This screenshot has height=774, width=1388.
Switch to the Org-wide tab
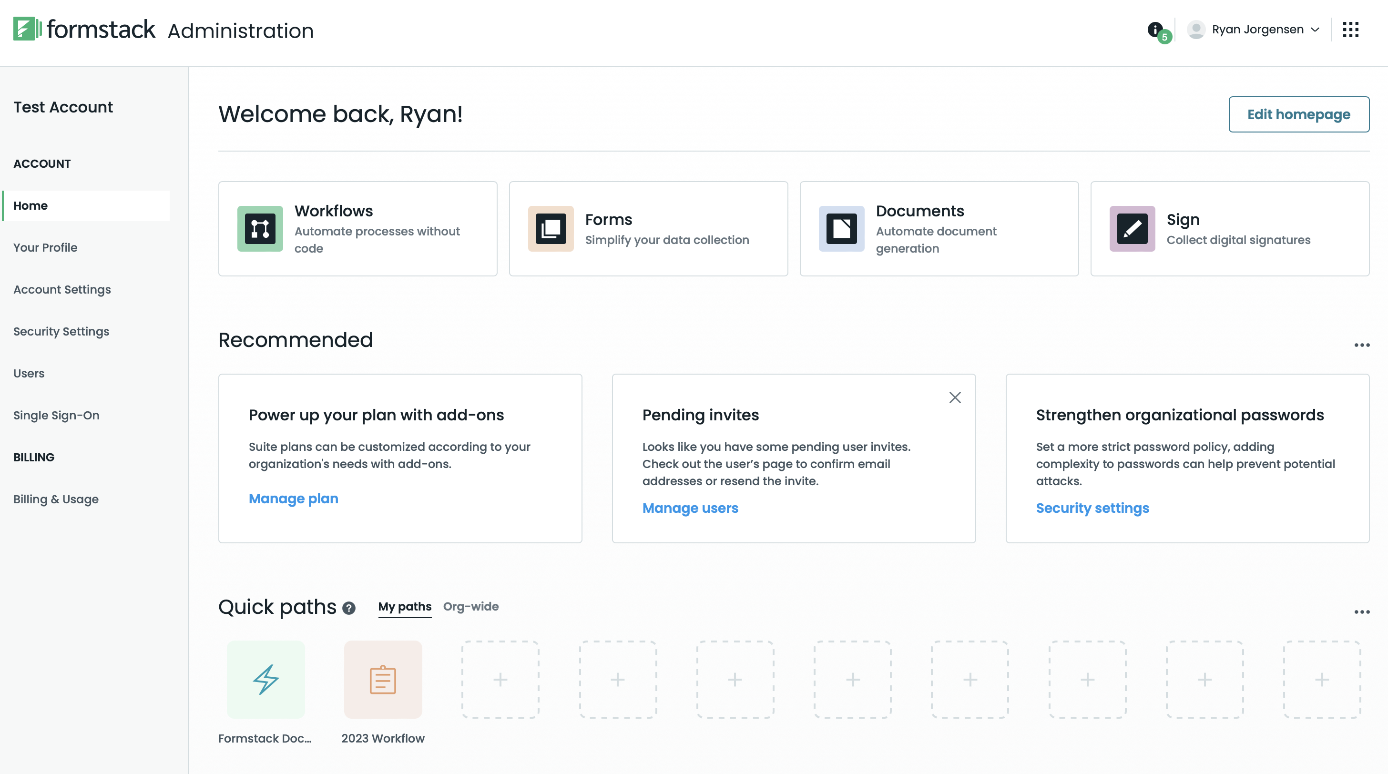tap(470, 607)
